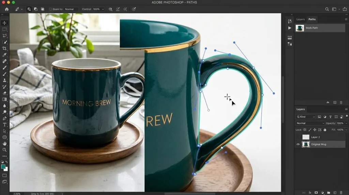Select the Crop tool

pyautogui.click(x=4, y=48)
